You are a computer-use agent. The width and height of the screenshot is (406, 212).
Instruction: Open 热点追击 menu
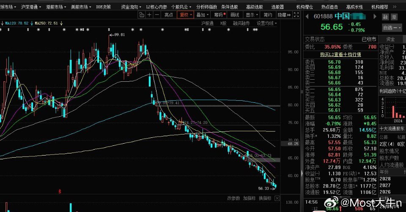pos(329,7)
